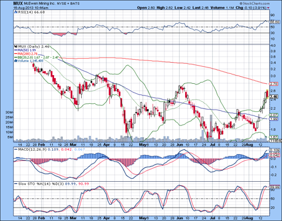This screenshot has width=282, height=221.
Task: Click the Low 2.42 quote value
Action: tap(183, 8)
